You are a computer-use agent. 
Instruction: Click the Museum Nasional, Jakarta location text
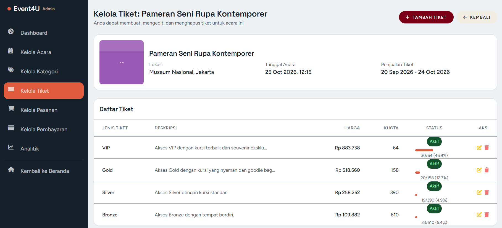coord(182,72)
